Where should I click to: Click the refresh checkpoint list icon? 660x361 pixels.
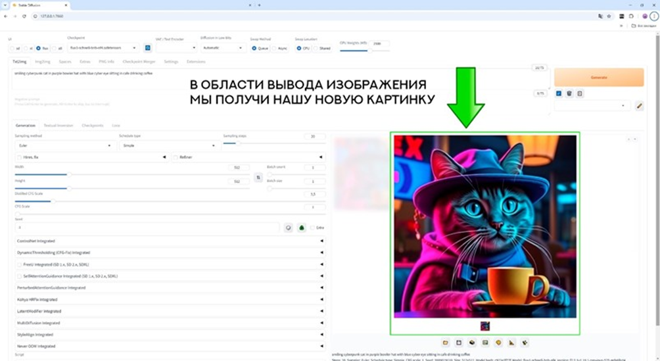tap(147, 48)
